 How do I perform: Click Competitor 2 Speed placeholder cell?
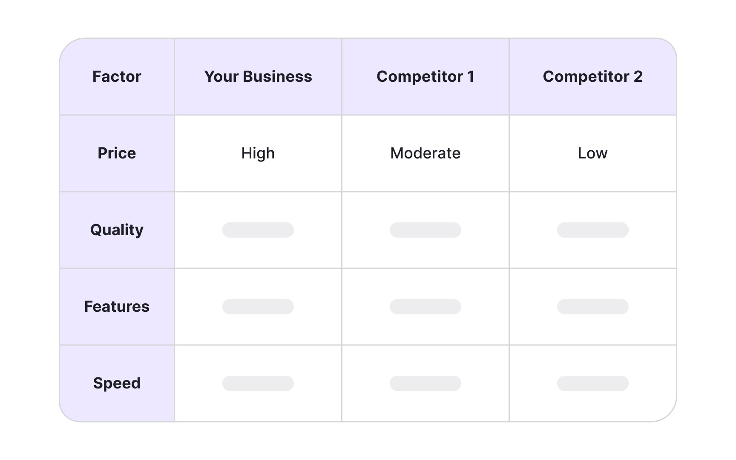[592, 383]
